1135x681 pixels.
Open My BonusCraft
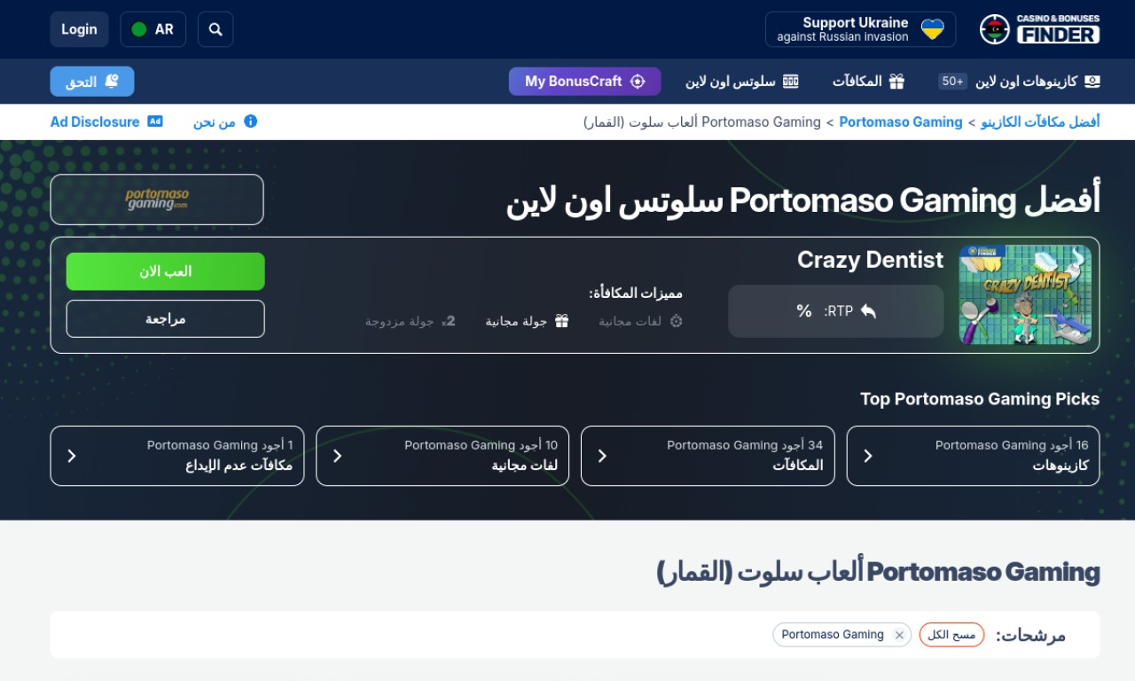584,82
